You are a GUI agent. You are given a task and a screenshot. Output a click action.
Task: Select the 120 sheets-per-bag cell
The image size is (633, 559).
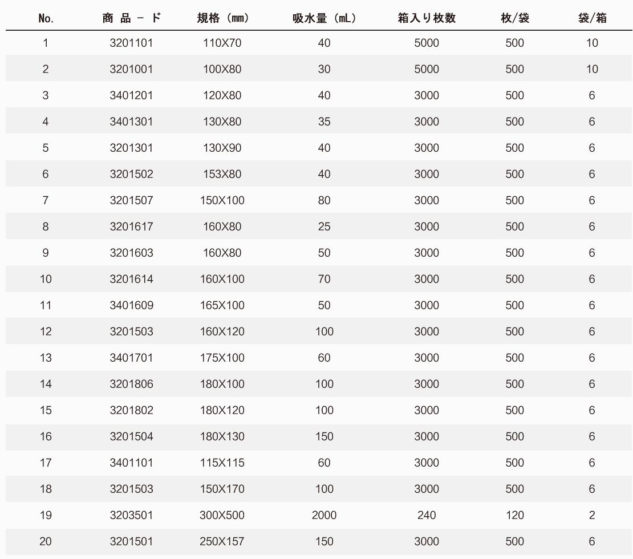point(514,515)
